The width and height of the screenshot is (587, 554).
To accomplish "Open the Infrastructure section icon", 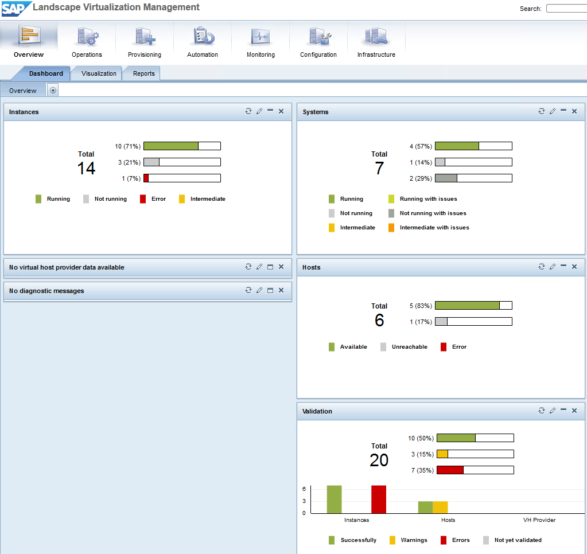I will [376, 37].
